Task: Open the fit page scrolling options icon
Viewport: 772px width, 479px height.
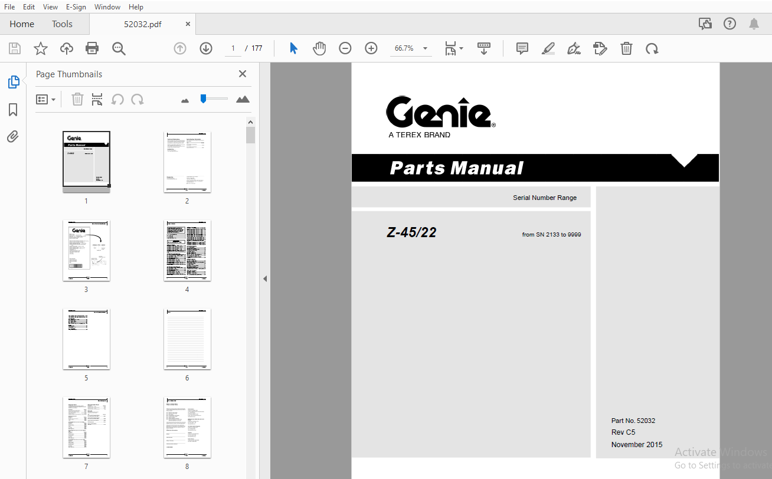Action: tap(454, 48)
